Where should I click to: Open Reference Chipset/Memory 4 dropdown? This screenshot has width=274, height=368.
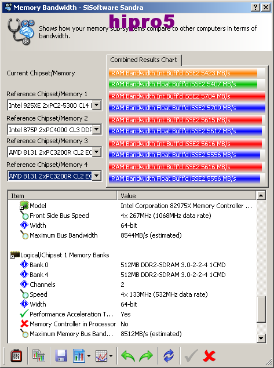[x=97, y=176]
